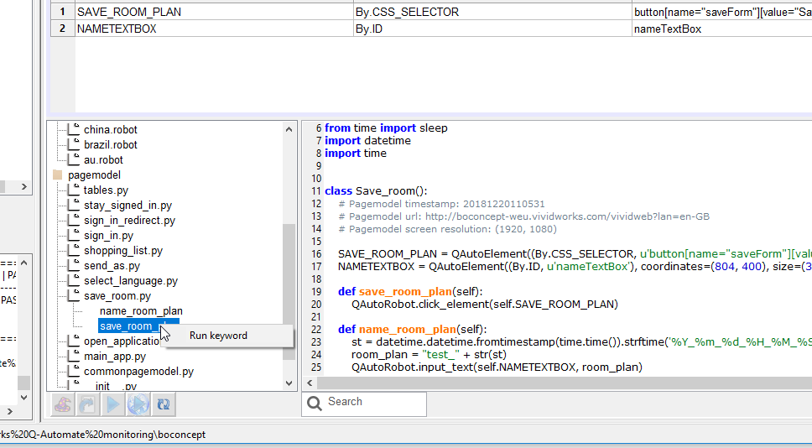The width and height of the screenshot is (812, 448).
Task: Select the highlighted save_room_plan tree item
Action: 138,326
